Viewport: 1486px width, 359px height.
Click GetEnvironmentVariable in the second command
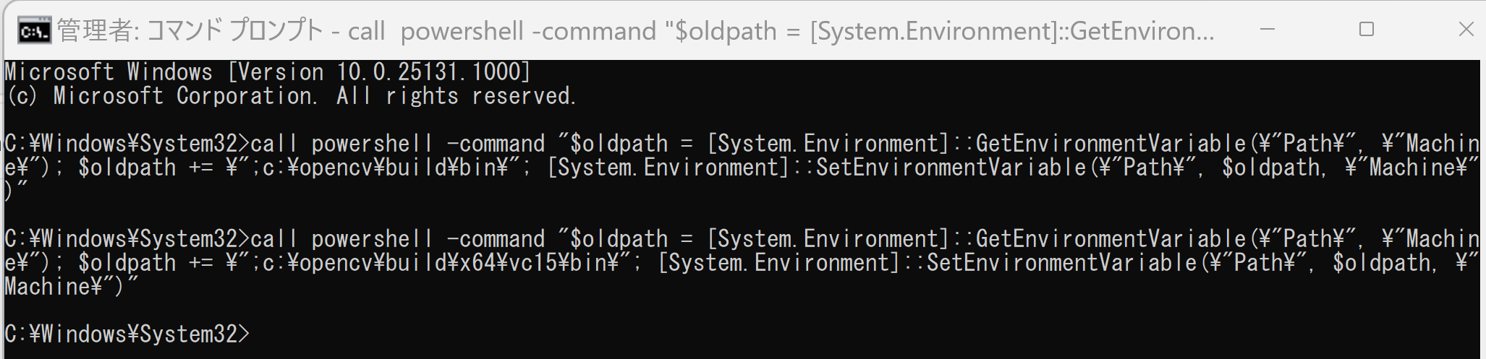(x=1111, y=238)
